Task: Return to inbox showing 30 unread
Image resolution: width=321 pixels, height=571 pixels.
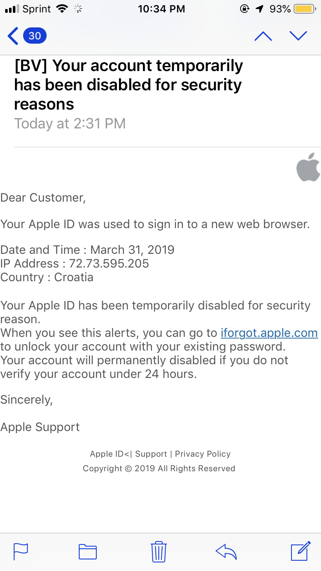Action: (x=26, y=36)
